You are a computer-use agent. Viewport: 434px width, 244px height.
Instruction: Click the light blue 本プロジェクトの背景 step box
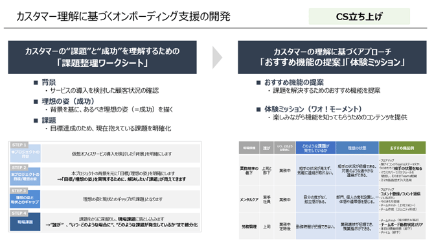25,154
